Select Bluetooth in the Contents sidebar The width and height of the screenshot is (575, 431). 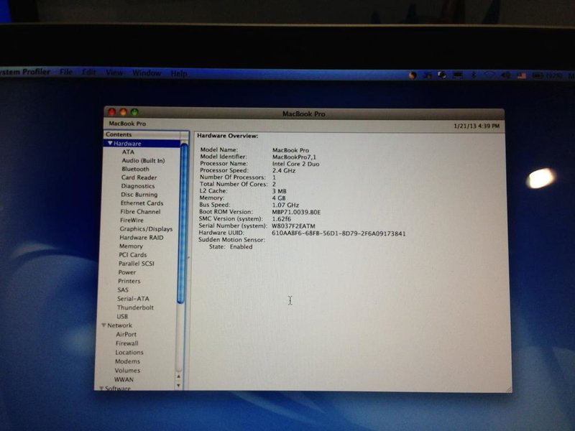(x=135, y=169)
